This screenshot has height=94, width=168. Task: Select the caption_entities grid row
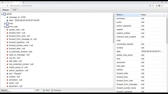140,33
